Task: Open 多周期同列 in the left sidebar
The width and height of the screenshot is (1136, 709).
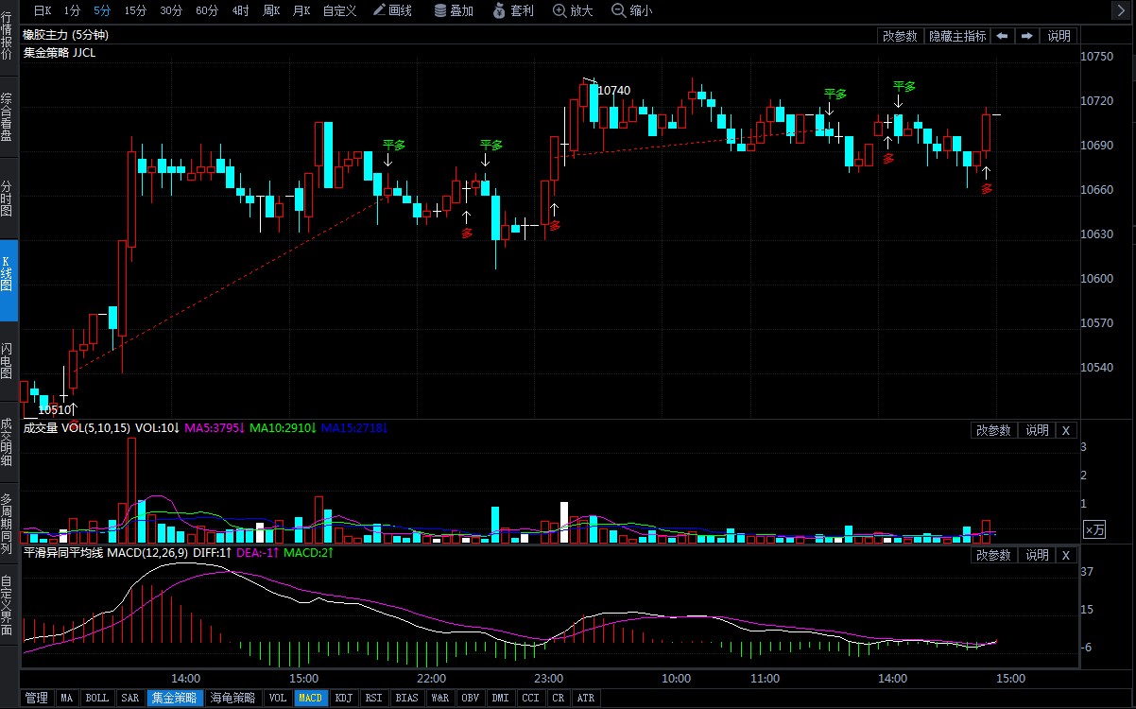Action: click(x=8, y=523)
